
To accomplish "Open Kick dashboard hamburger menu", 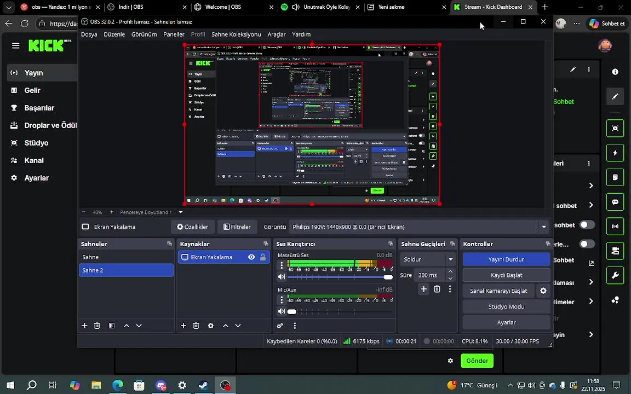I will coord(16,45).
